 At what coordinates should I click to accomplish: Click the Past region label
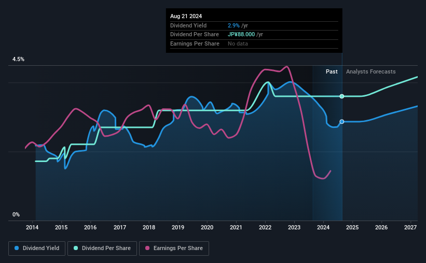pos(332,71)
